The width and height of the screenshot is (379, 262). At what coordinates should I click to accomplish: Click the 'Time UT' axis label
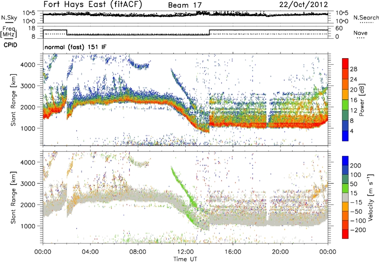tap(185, 259)
